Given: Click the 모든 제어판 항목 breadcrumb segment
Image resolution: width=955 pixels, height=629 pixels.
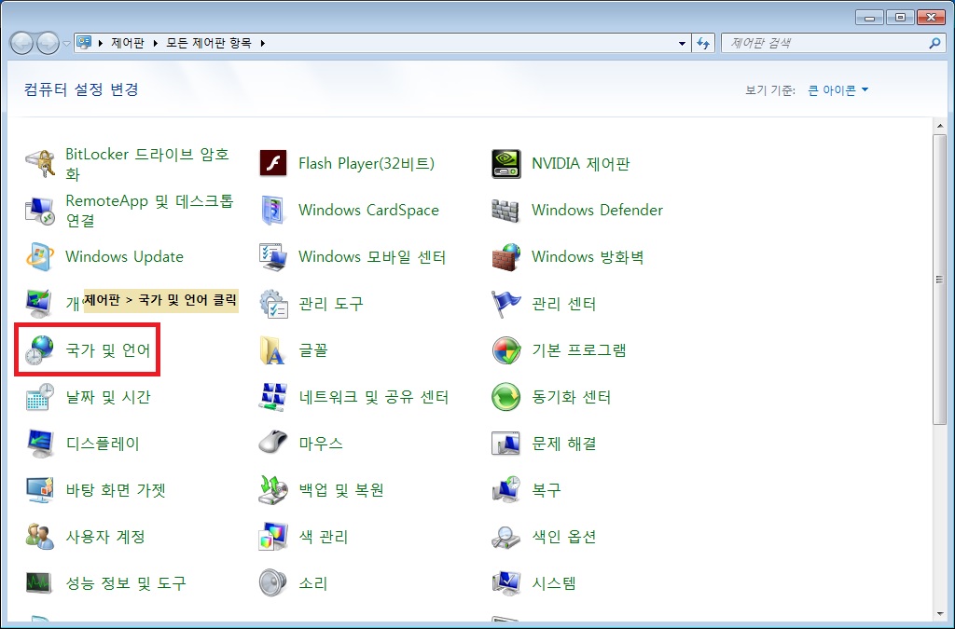Looking at the screenshot, I should (x=209, y=43).
